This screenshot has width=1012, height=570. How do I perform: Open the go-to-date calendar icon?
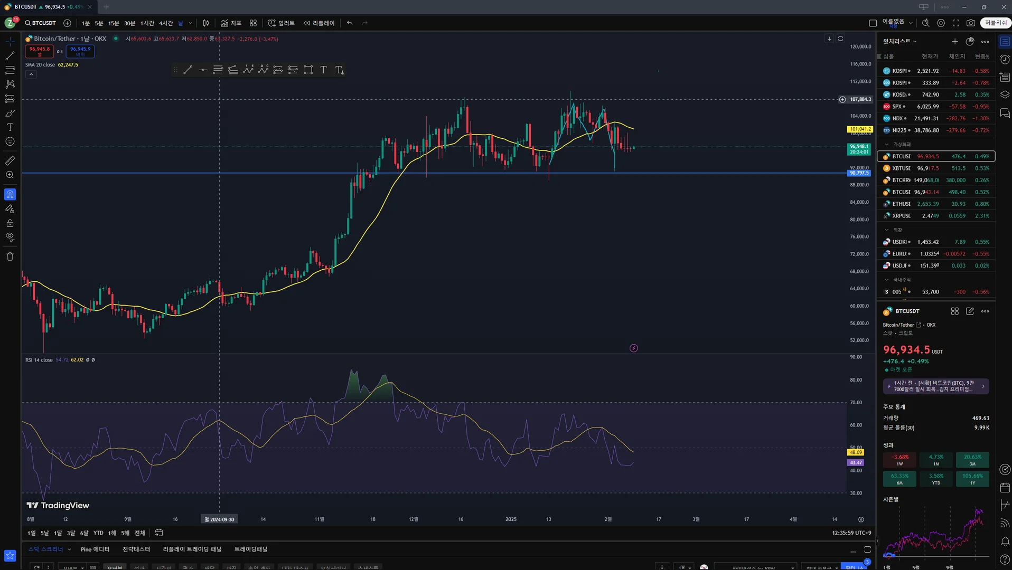coord(159,533)
